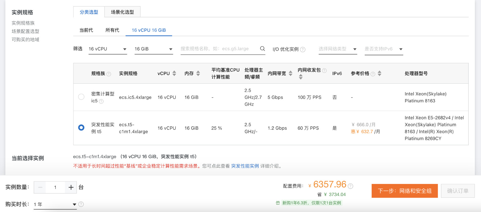This screenshot has width=481, height=212.
Task: Open the 选择网络类型 dropdown
Action: click(x=338, y=49)
